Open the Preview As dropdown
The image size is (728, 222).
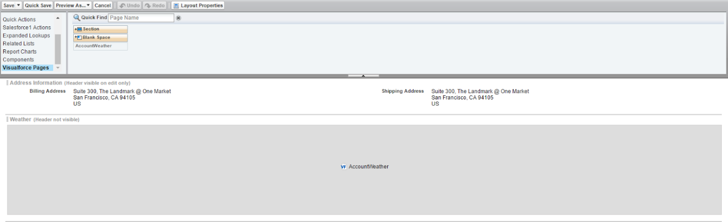click(73, 5)
